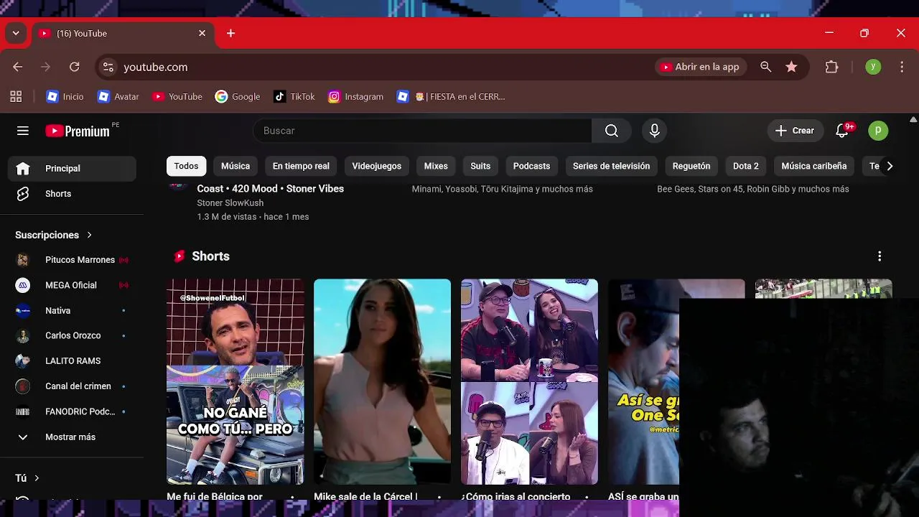Start voice search with microphone icon
Screen dimensions: 919x517
click(x=654, y=131)
